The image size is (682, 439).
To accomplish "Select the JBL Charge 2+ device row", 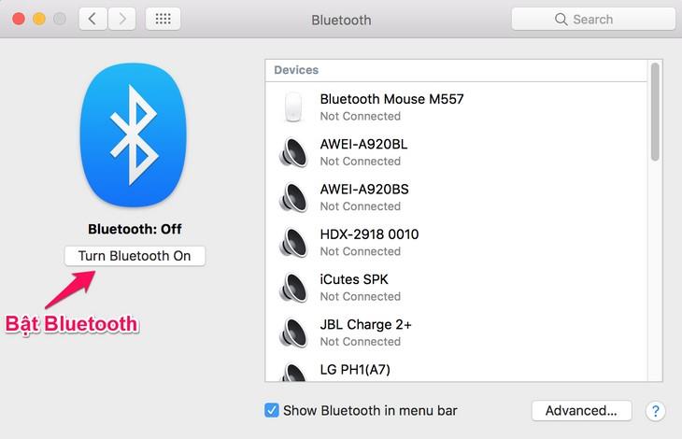I will (458, 332).
